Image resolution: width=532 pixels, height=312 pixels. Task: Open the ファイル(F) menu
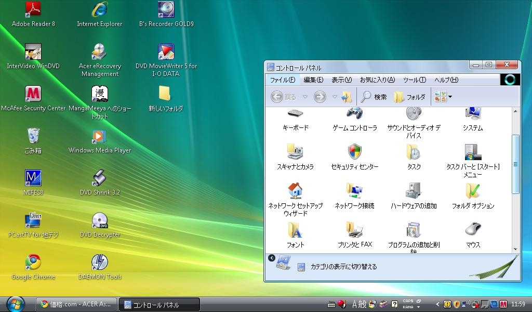(x=282, y=80)
